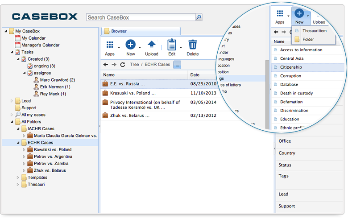Click Status filter section
Viewport: 348px width, 223px height.
(309, 165)
